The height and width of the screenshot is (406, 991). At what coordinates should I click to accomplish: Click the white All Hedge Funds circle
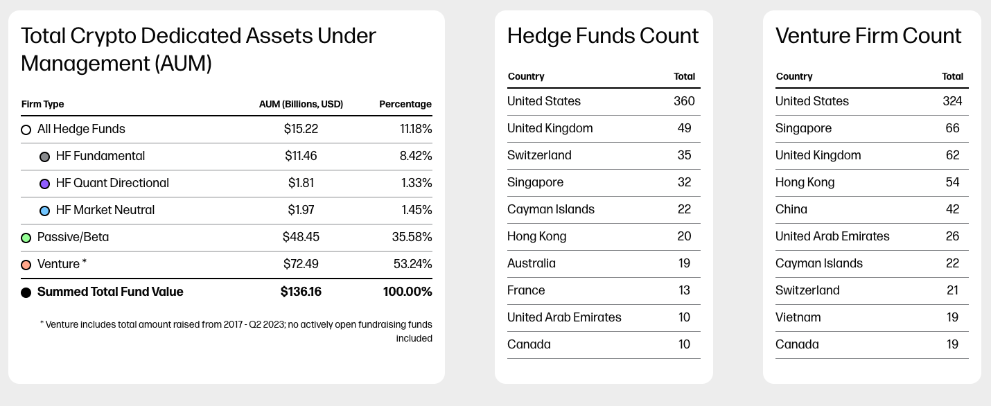26,130
